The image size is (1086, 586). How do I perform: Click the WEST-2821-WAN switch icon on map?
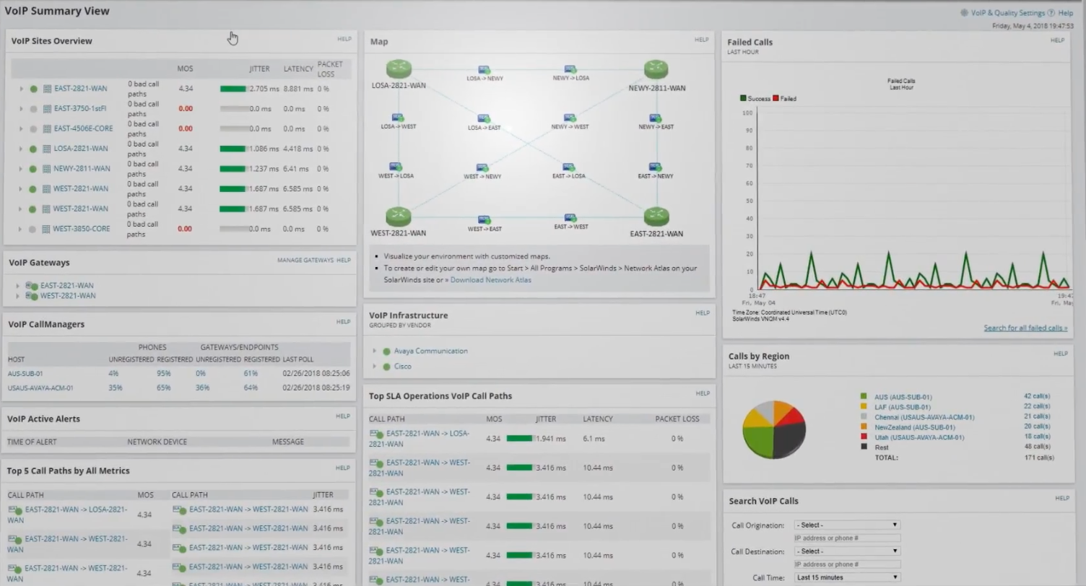click(399, 214)
